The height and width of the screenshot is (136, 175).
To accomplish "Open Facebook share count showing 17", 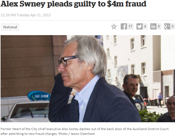I will coord(130,26).
